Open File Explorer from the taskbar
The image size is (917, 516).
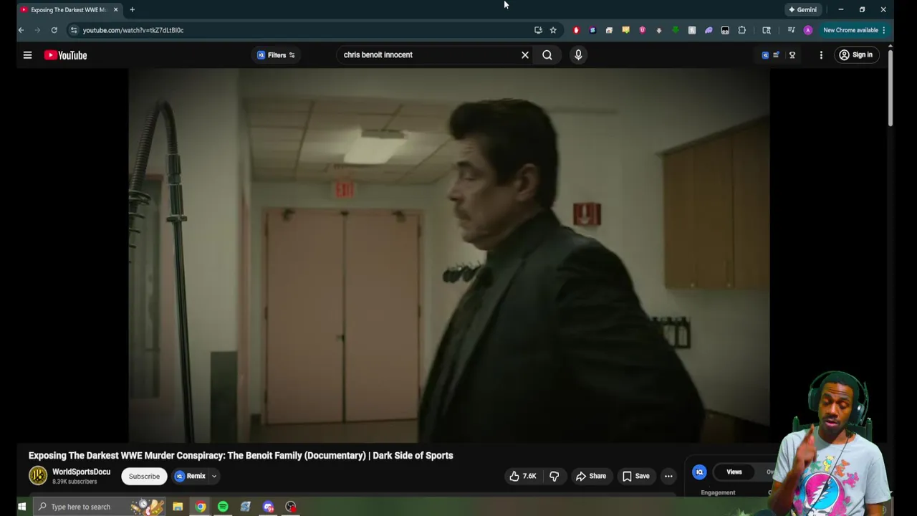178,507
